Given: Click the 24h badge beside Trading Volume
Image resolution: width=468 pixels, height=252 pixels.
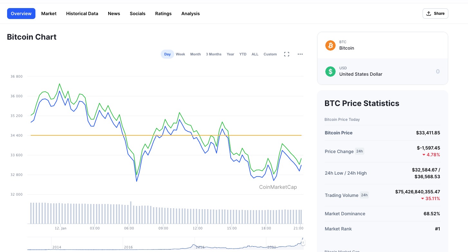Looking at the screenshot, I should (x=364, y=195).
